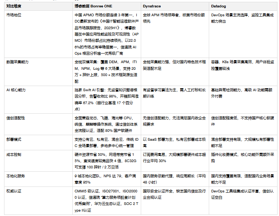This screenshot has width=279, height=216.
Task: Click Dynatrace cell 国内服务依赖代理
Action: point(174,179)
